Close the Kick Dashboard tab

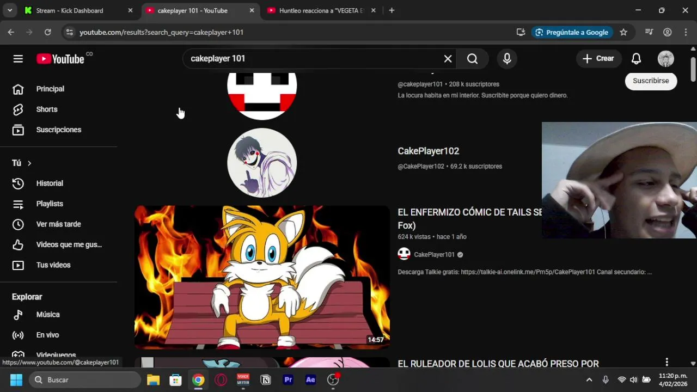tap(130, 10)
